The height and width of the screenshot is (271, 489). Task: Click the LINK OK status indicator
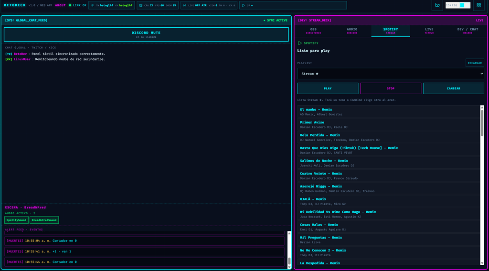(x=78, y=5)
